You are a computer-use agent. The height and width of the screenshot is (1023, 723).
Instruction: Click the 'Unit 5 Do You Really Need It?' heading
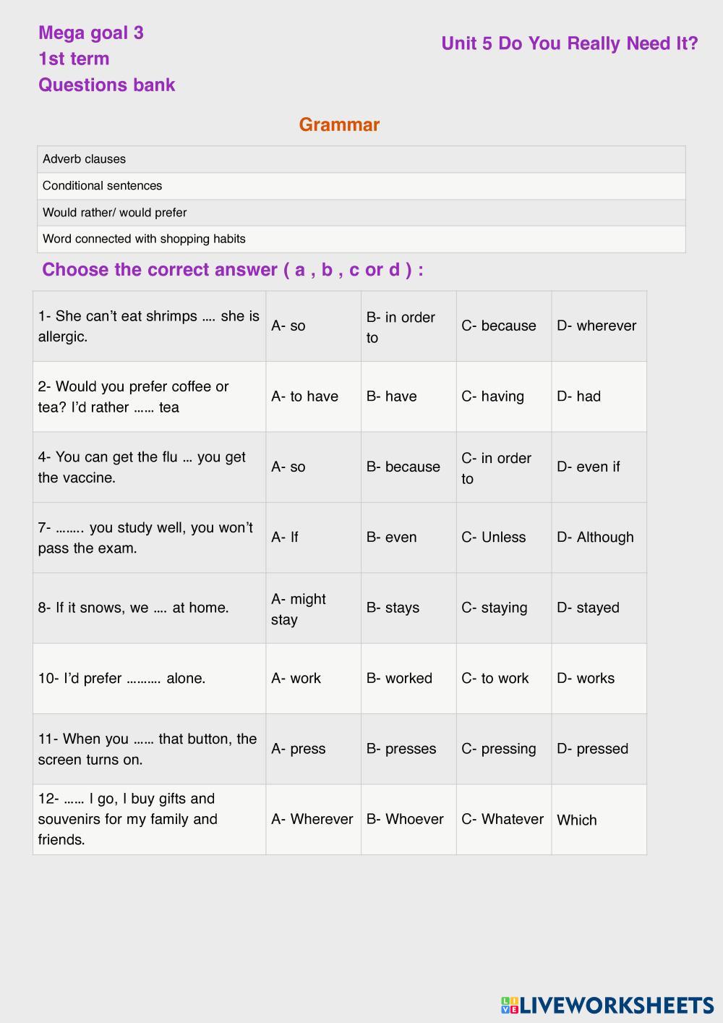coord(569,43)
